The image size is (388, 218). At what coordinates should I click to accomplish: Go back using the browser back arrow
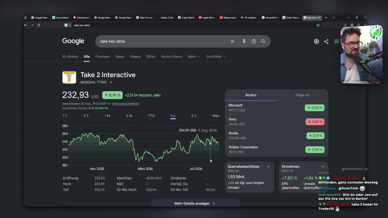coord(25,25)
